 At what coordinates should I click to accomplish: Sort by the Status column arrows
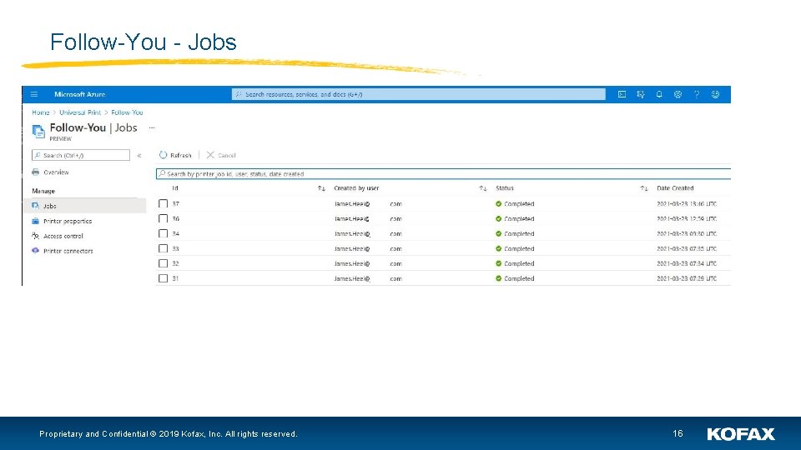pos(644,188)
